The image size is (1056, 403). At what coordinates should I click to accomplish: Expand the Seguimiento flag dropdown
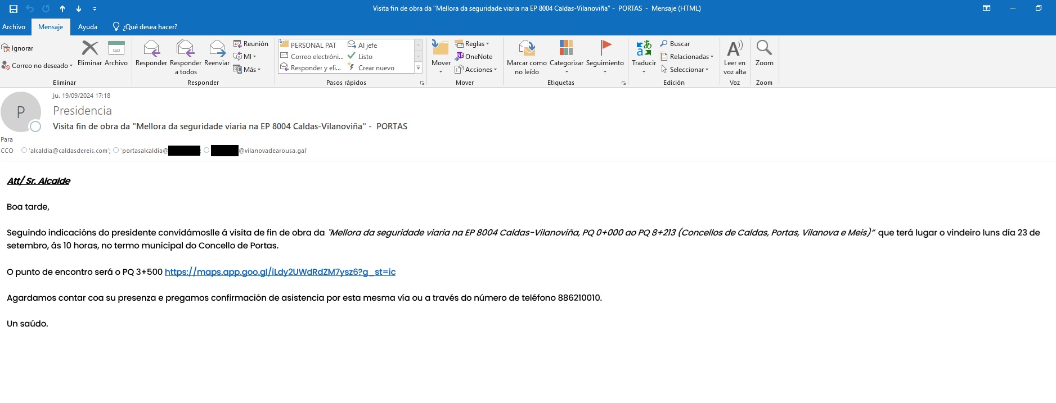605,71
